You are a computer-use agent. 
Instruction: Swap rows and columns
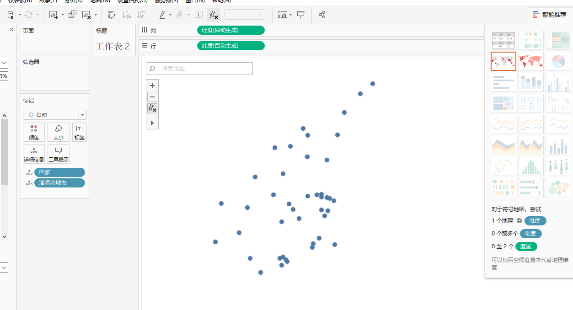pyautogui.click(x=112, y=15)
